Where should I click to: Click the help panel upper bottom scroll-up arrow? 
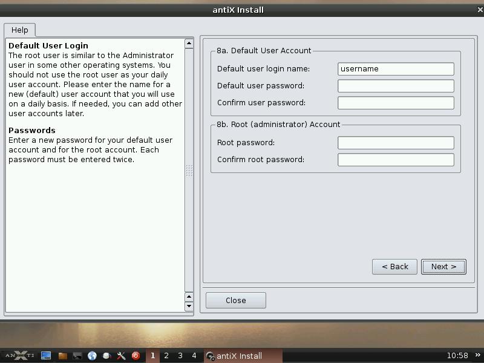coord(189,297)
